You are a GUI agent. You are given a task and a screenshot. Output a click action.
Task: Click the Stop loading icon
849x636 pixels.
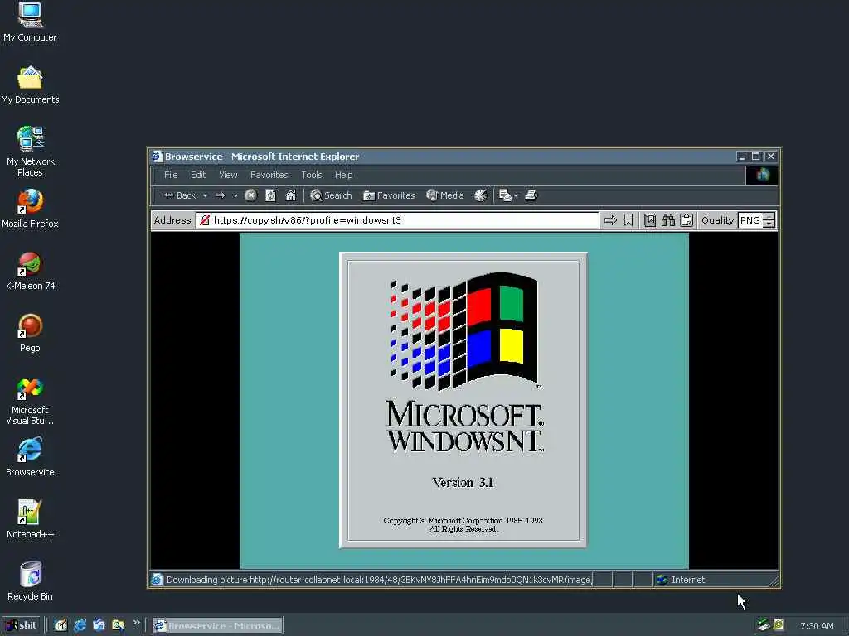(x=250, y=195)
